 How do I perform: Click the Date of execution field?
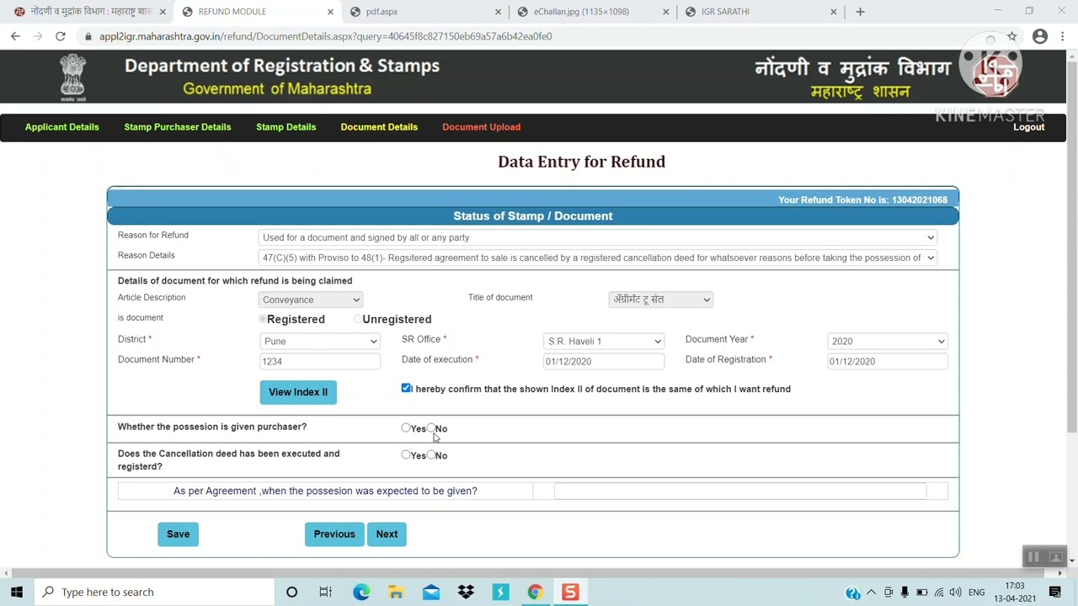point(604,361)
